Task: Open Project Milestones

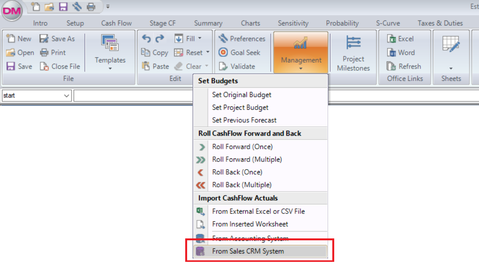Action: tap(353, 53)
